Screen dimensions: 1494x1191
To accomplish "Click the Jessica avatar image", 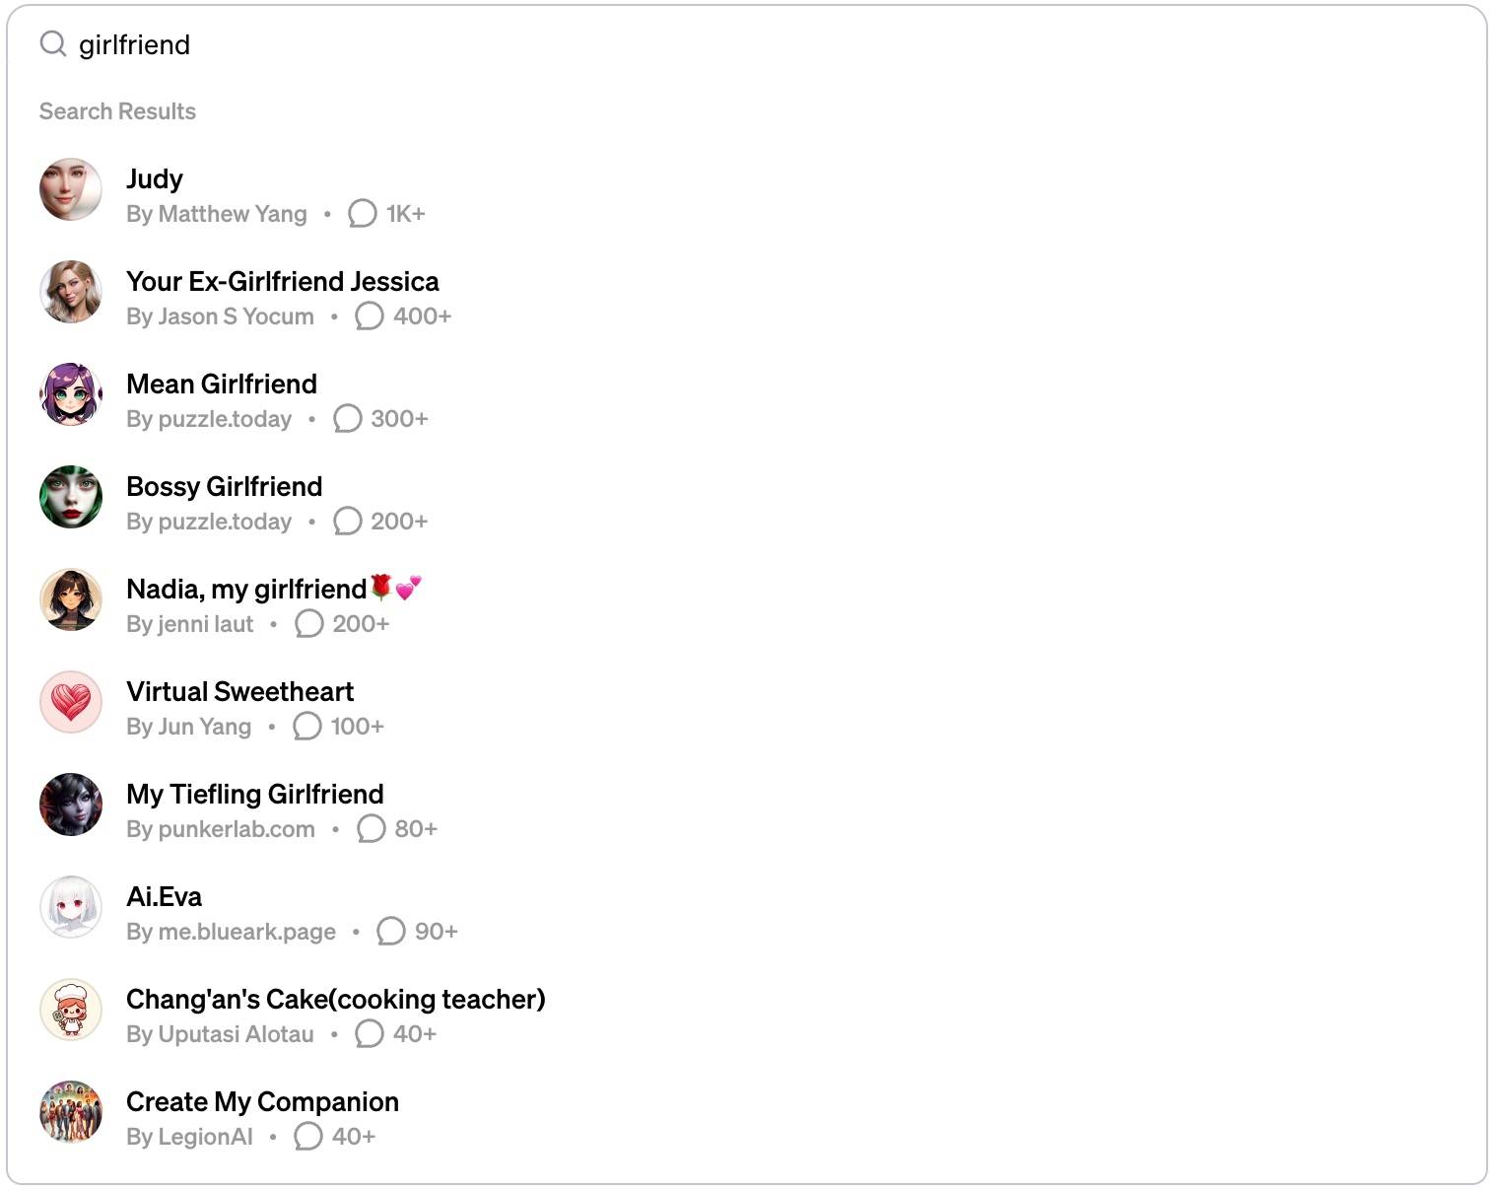I will (71, 292).
